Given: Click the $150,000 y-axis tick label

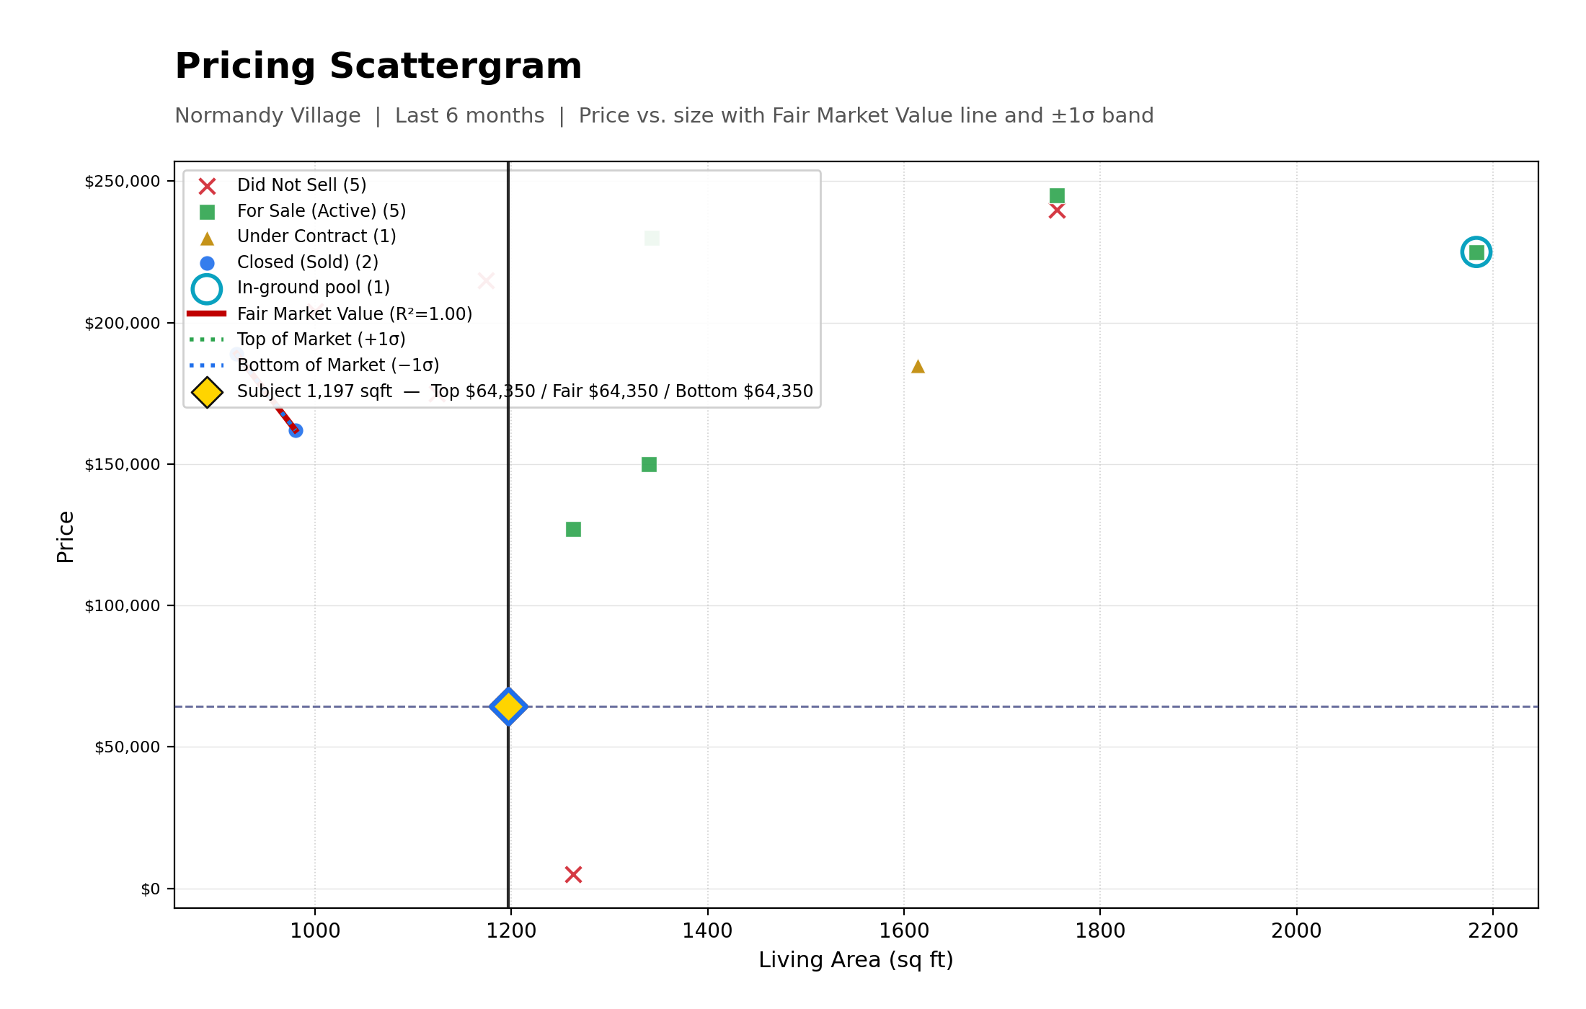Looking at the screenshot, I should 123,464.
